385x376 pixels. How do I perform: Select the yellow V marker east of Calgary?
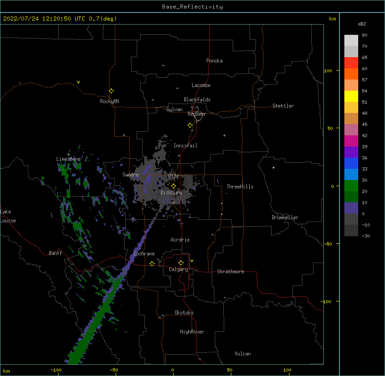coord(192,261)
